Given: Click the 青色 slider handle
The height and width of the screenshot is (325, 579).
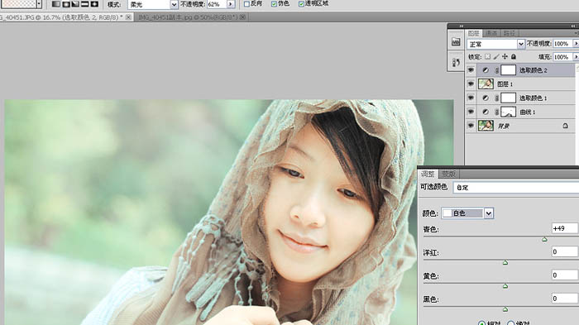Looking at the screenshot, I should (x=544, y=240).
